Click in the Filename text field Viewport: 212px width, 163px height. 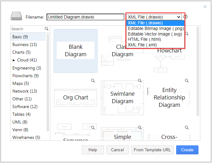pyautogui.click(x=85, y=17)
